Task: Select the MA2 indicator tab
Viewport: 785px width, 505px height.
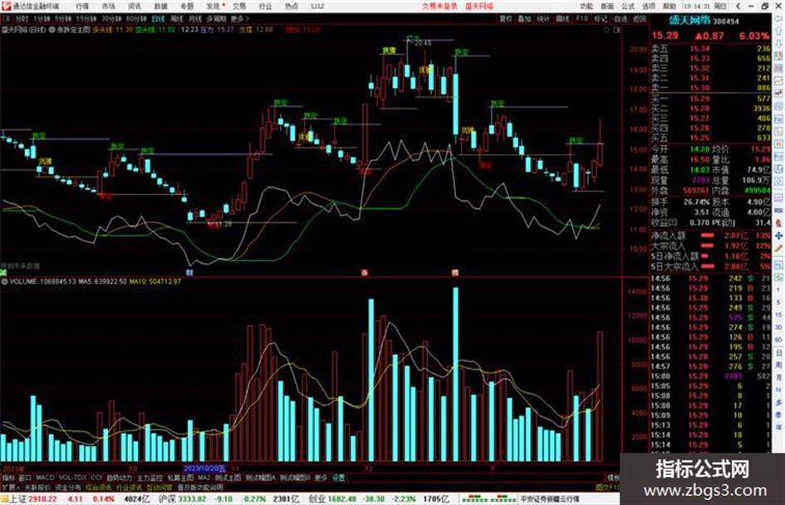Action: (204, 478)
